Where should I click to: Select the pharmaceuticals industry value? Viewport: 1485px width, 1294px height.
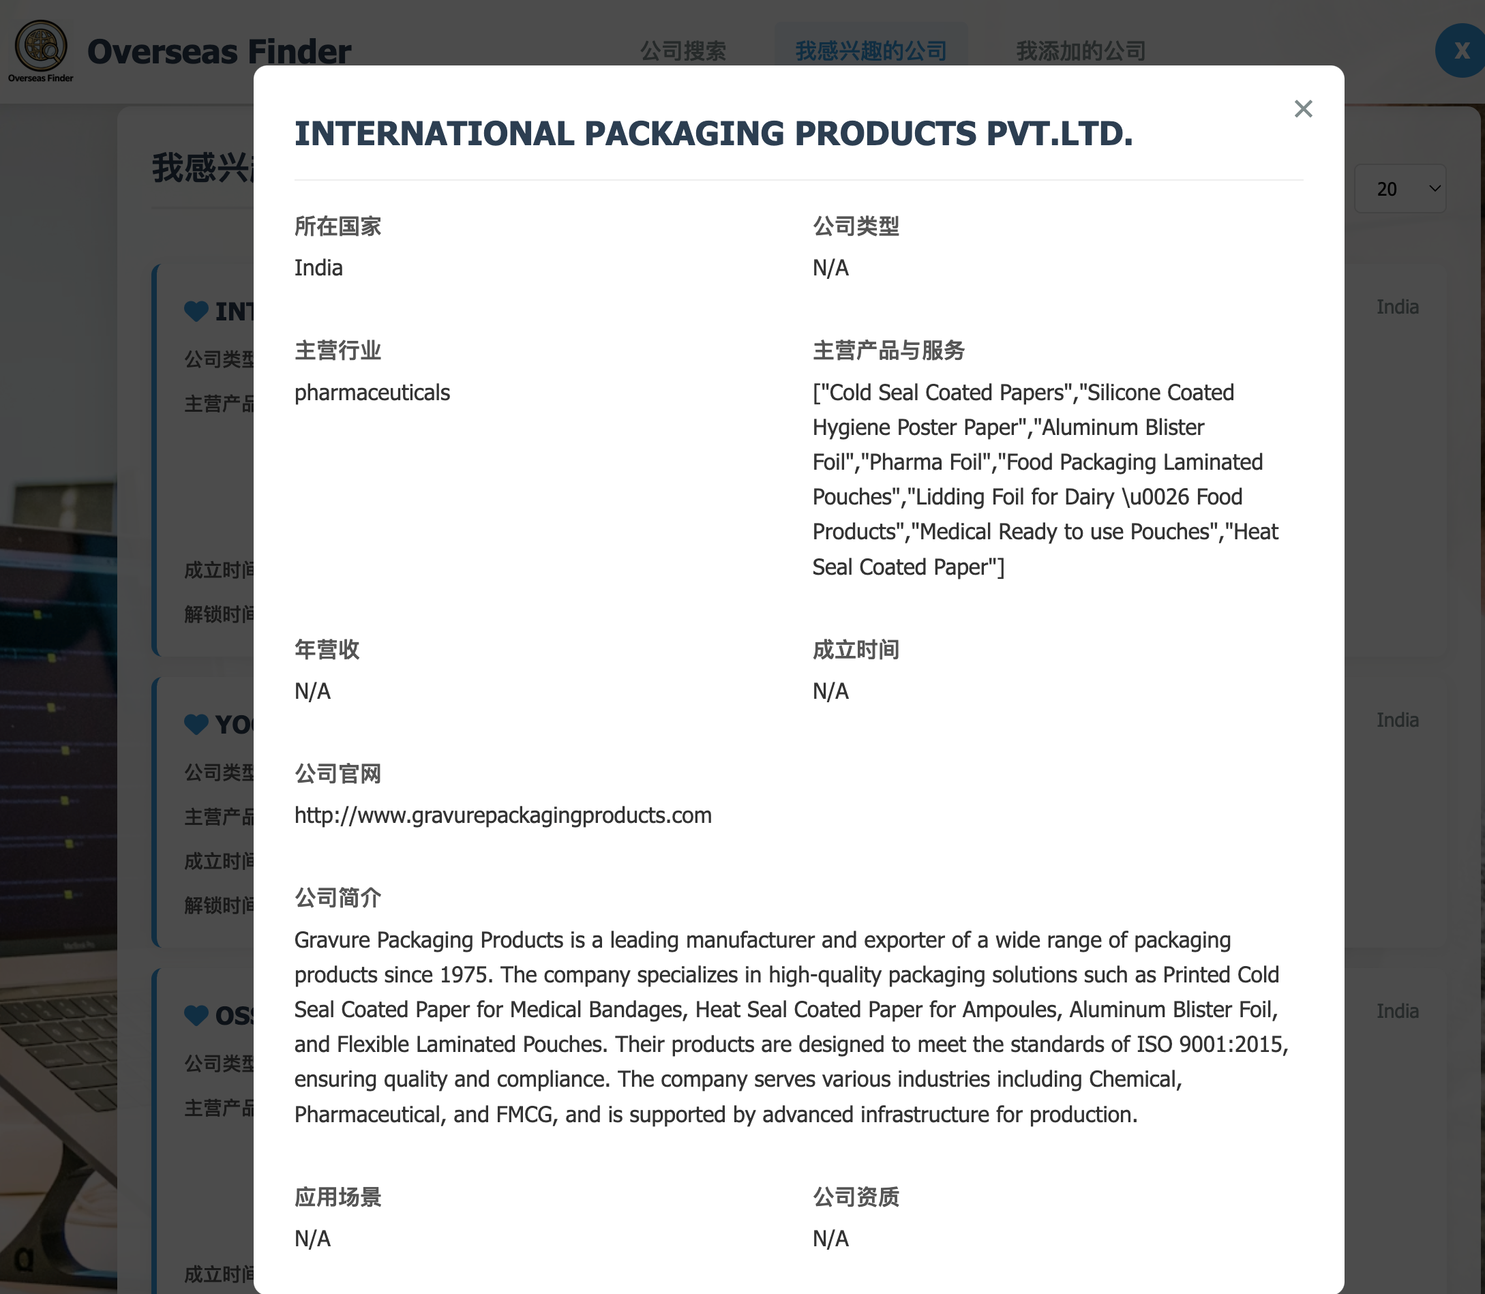pyautogui.click(x=372, y=392)
